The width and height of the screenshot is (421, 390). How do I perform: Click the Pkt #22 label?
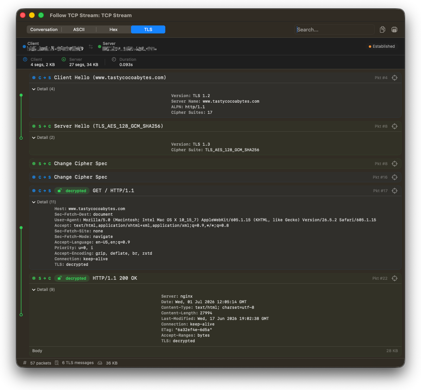coord(380,279)
